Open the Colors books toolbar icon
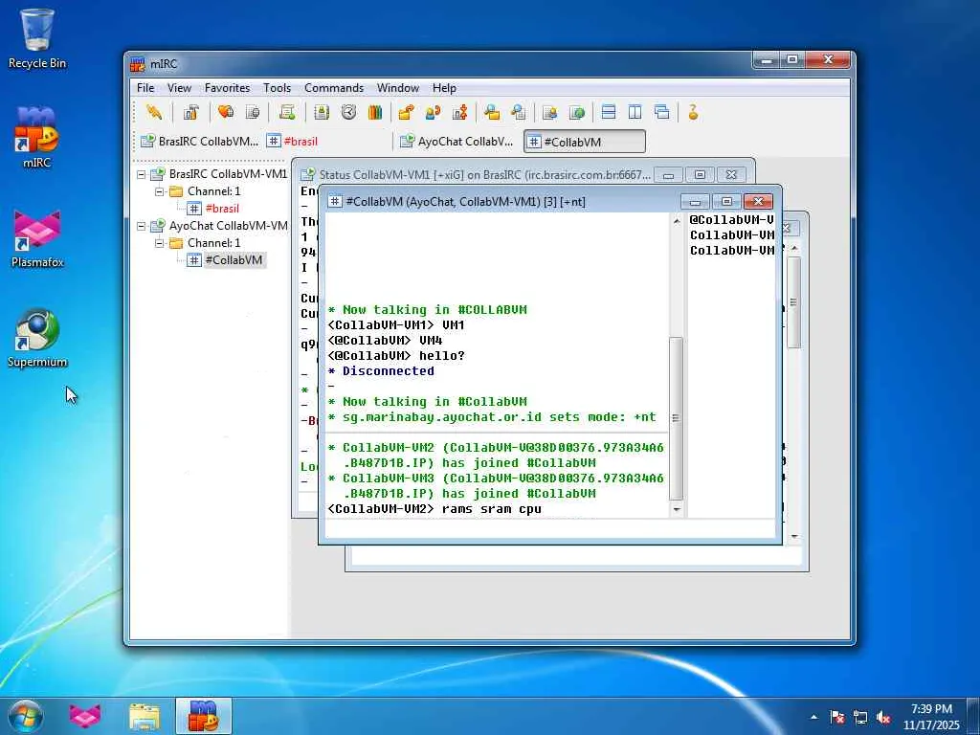Viewport: 980px width, 735px height. [375, 113]
